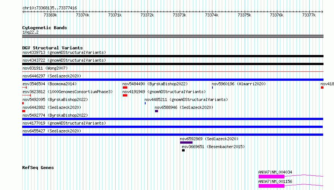Click the 73374k ruler tick label
This screenshot has height=190, width=334.
click(212, 15)
